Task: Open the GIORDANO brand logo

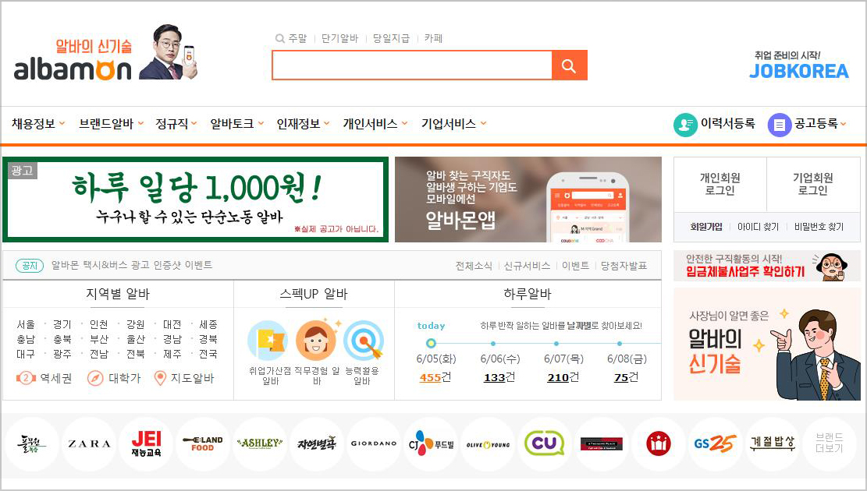Action: 374,444
